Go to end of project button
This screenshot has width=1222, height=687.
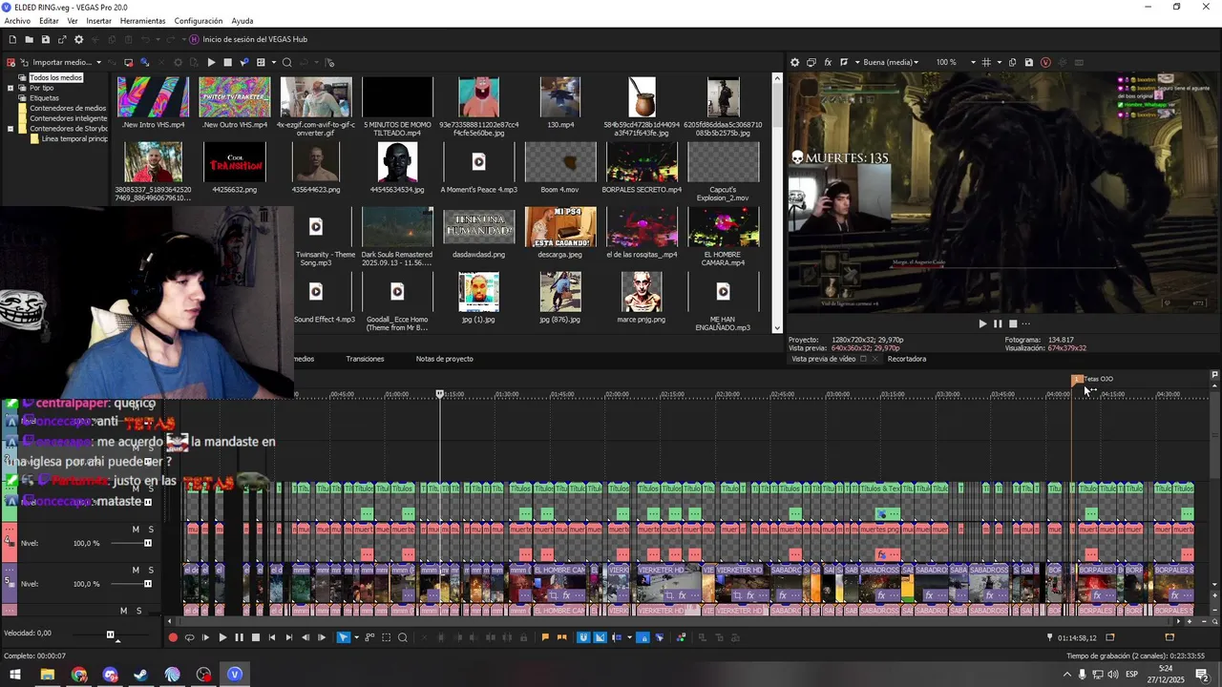(288, 637)
